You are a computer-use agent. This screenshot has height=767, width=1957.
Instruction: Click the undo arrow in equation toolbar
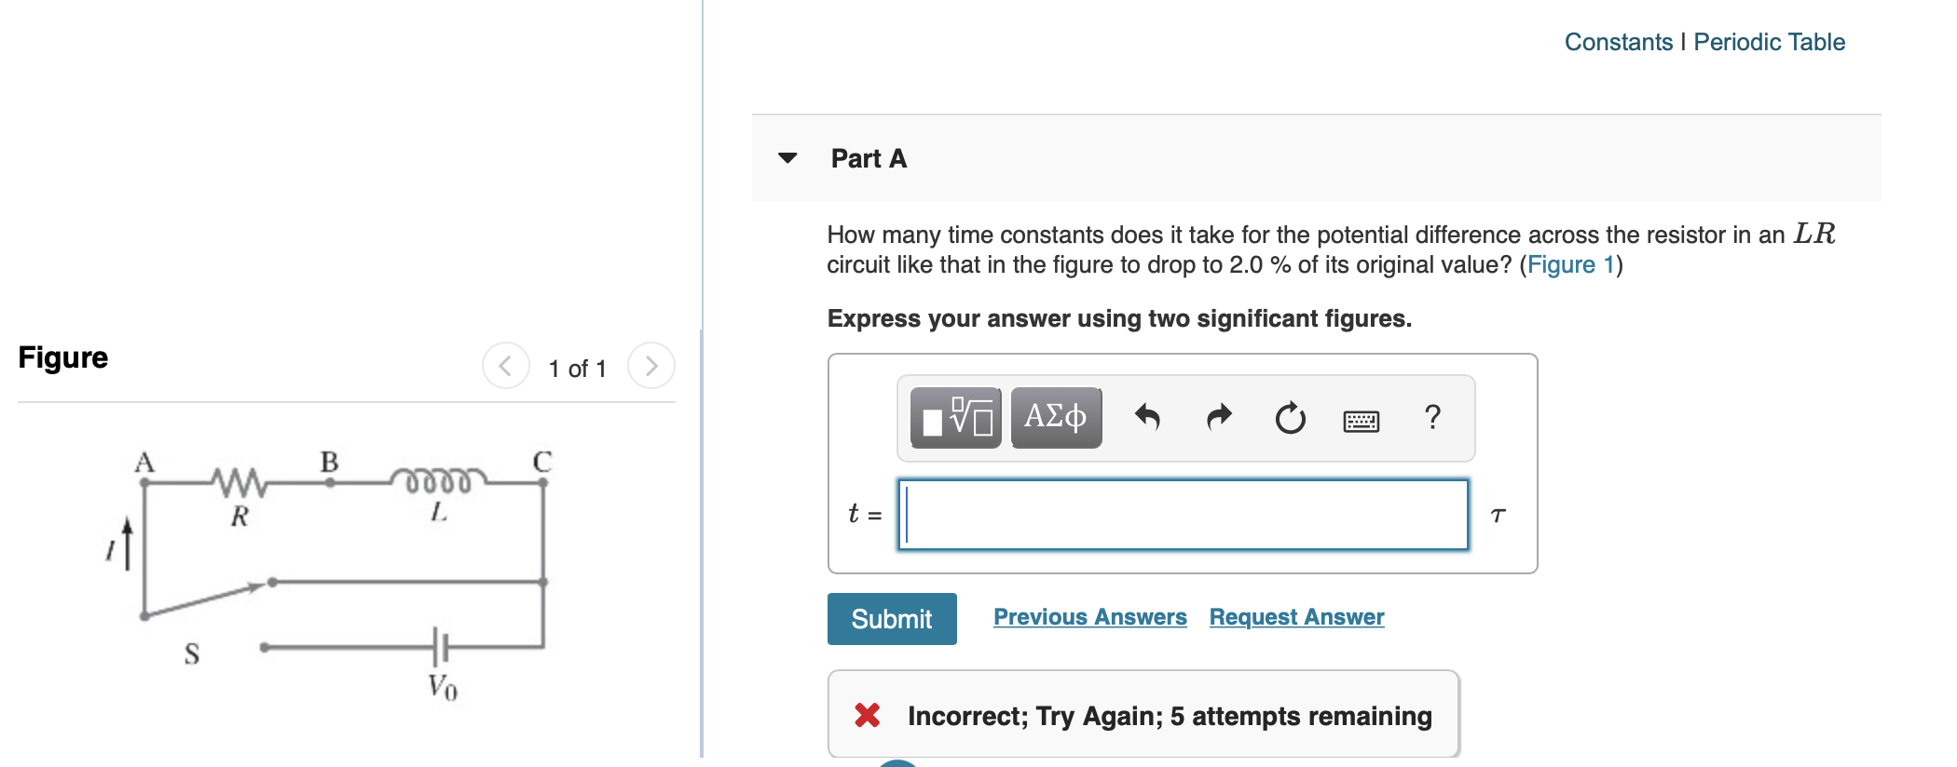[x=1148, y=418]
